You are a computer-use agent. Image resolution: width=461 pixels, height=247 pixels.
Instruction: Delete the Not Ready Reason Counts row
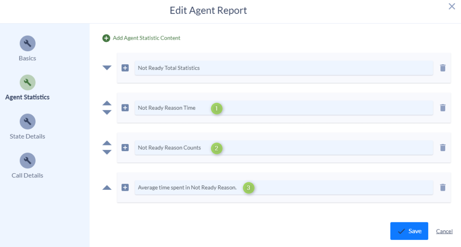pyautogui.click(x=443, y=148)
